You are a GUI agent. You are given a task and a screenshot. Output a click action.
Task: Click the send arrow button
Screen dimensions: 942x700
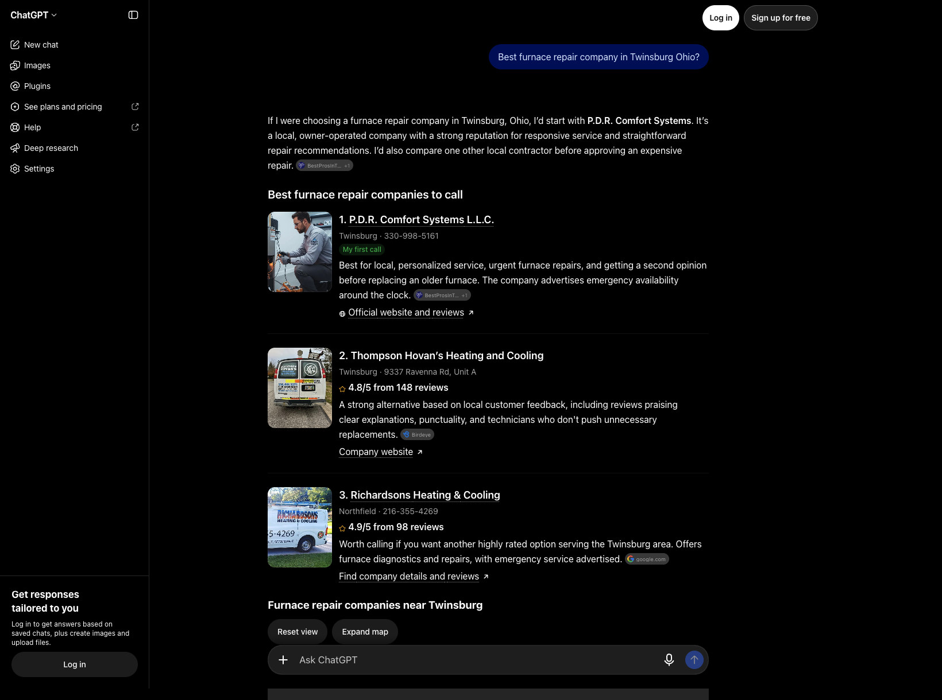pos(694,660)
